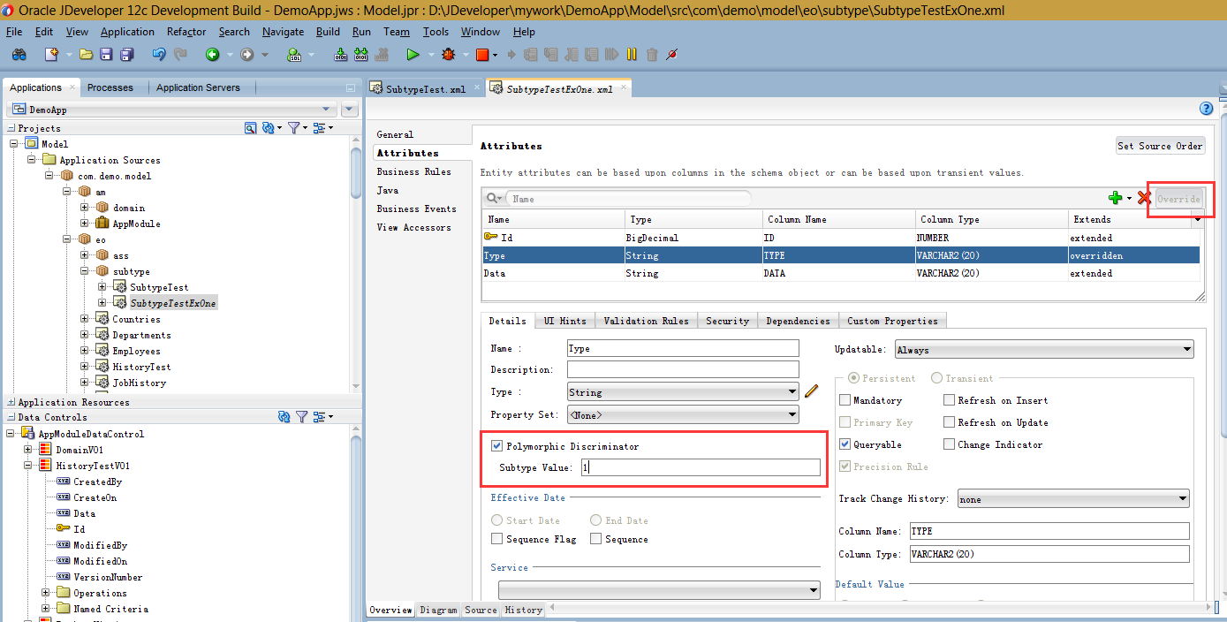Click the red X delete attribute icon
The width and height of the screenshot is (1227, 622).
coord(1144,199)
